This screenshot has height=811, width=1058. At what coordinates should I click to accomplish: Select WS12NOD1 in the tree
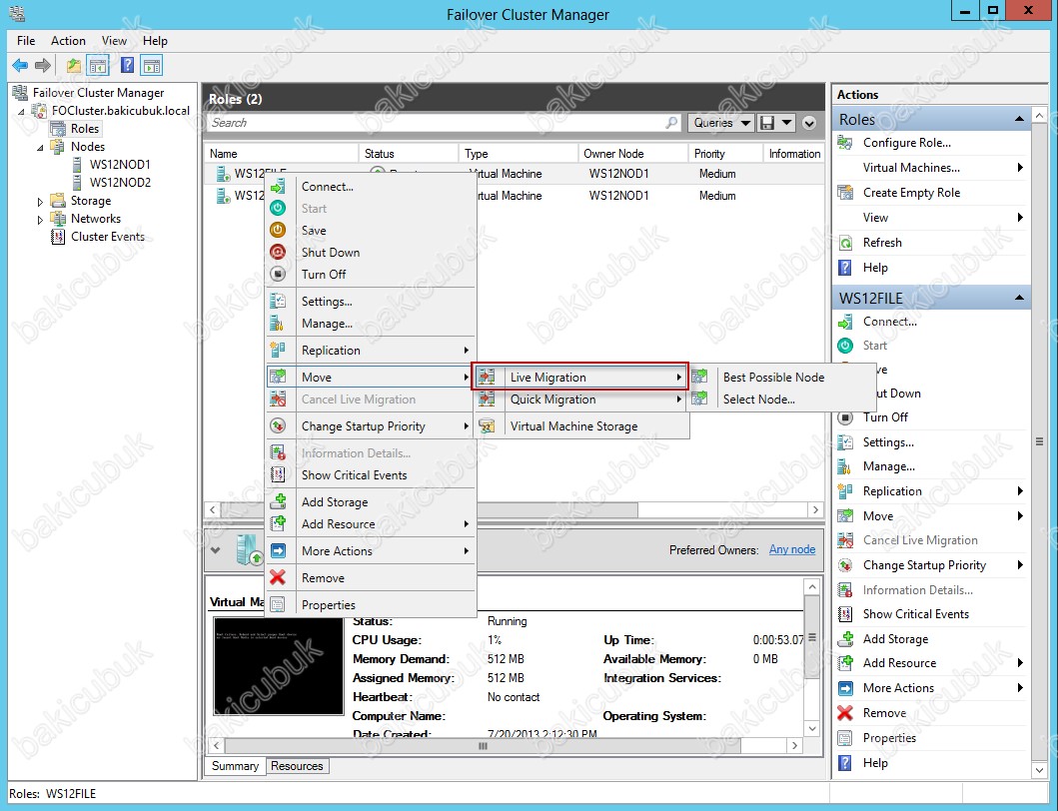tap(120, 164)
